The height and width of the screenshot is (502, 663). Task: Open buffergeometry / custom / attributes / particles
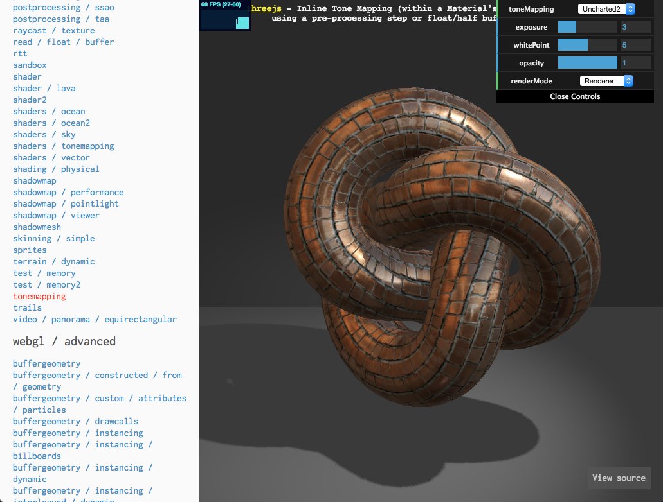(100, 404)
